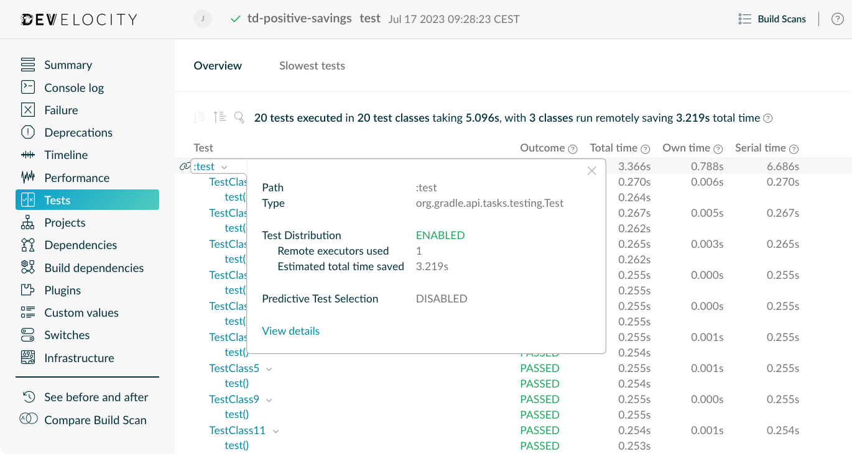
Task: Open the Infrastructure section
Action: (79, 358)
